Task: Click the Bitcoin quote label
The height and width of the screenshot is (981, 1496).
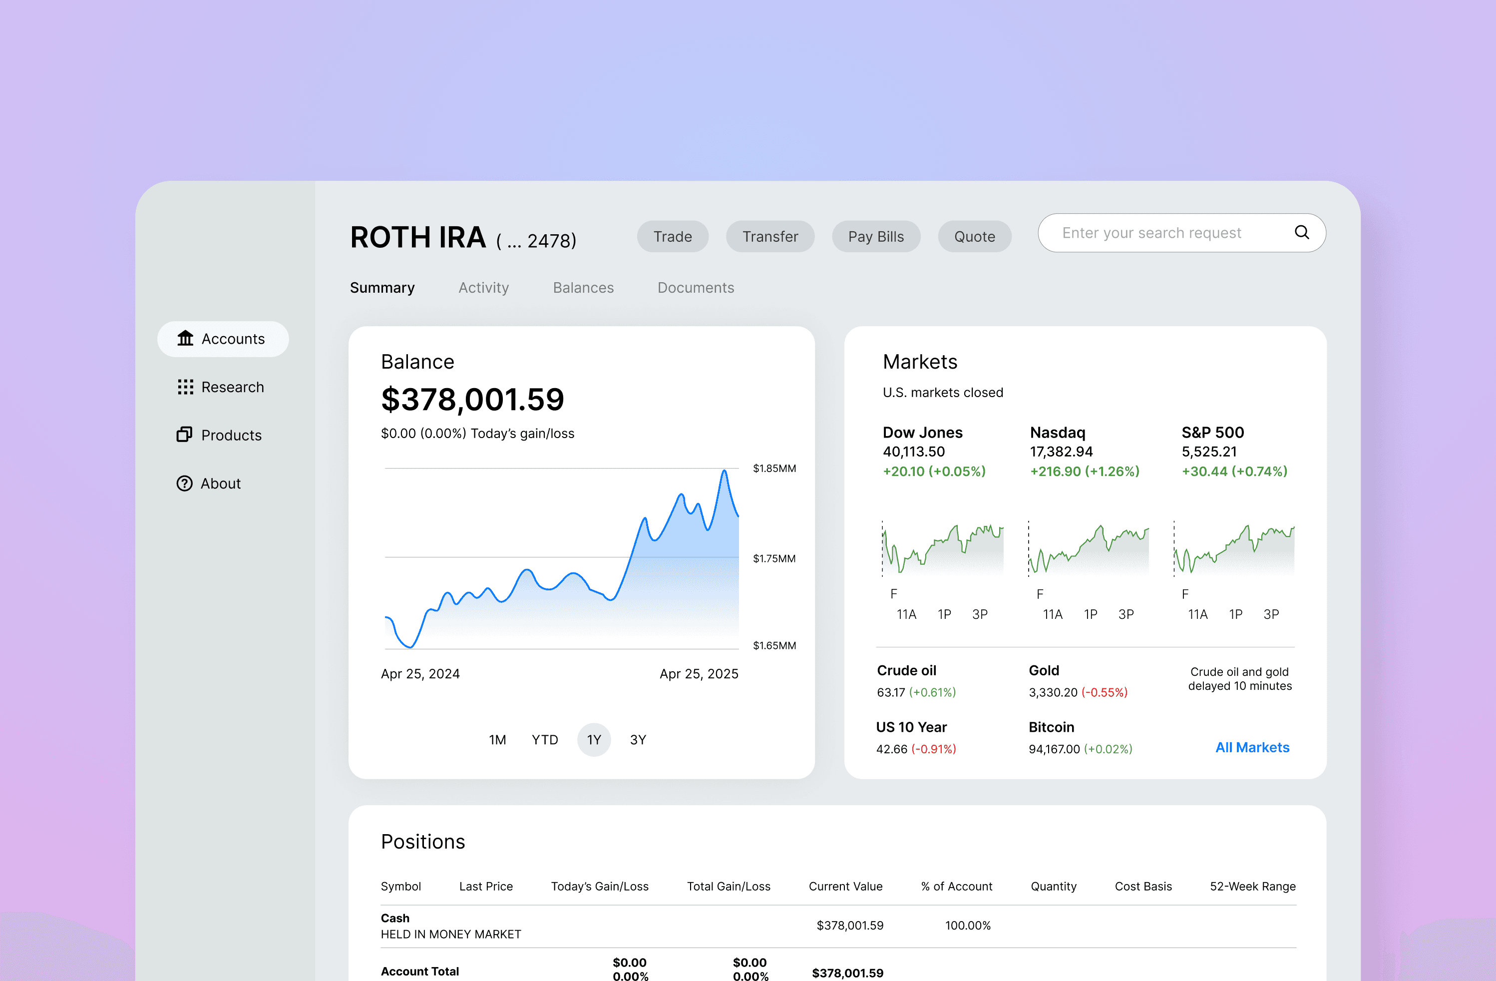Action: [x=1051, y=727]
